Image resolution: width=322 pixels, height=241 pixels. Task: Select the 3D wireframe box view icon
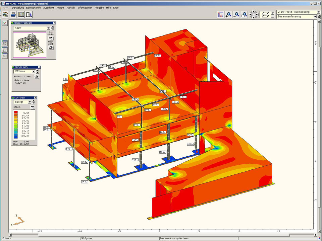point(265,14)
